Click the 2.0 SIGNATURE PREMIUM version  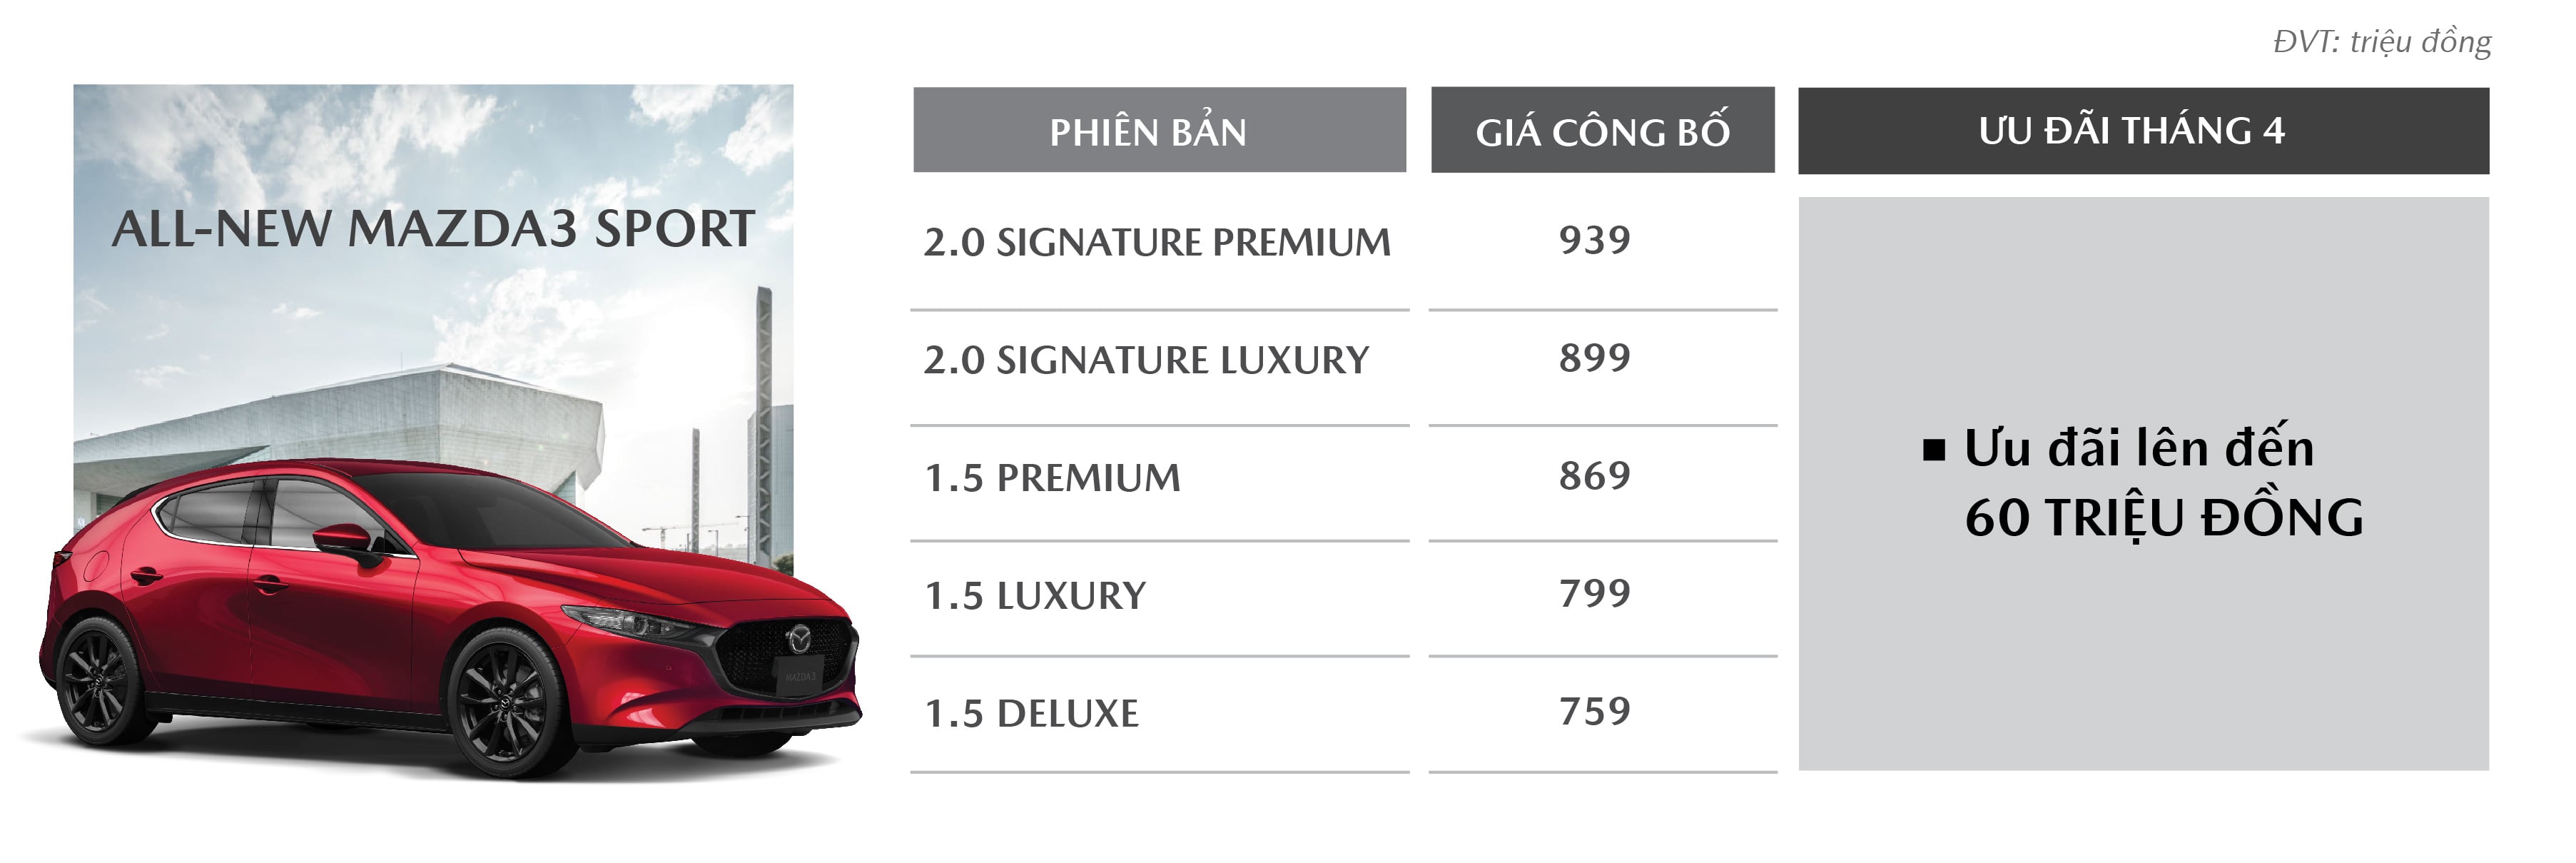pyautogui.click(x=1156, y=242)
